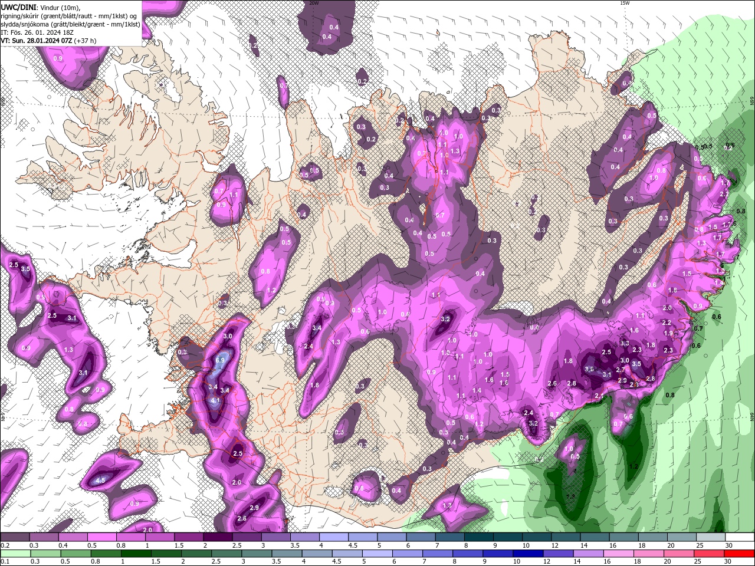This screenshot has width=755, height=566.
Task: Pick the light lavender swatch labeled 4 in upper legend
Action: (333, 537)
